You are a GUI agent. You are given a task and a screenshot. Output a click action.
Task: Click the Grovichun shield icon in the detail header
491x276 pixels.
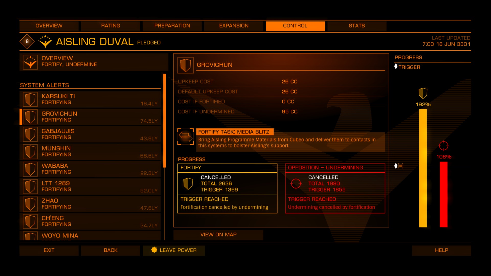[185, 65]
